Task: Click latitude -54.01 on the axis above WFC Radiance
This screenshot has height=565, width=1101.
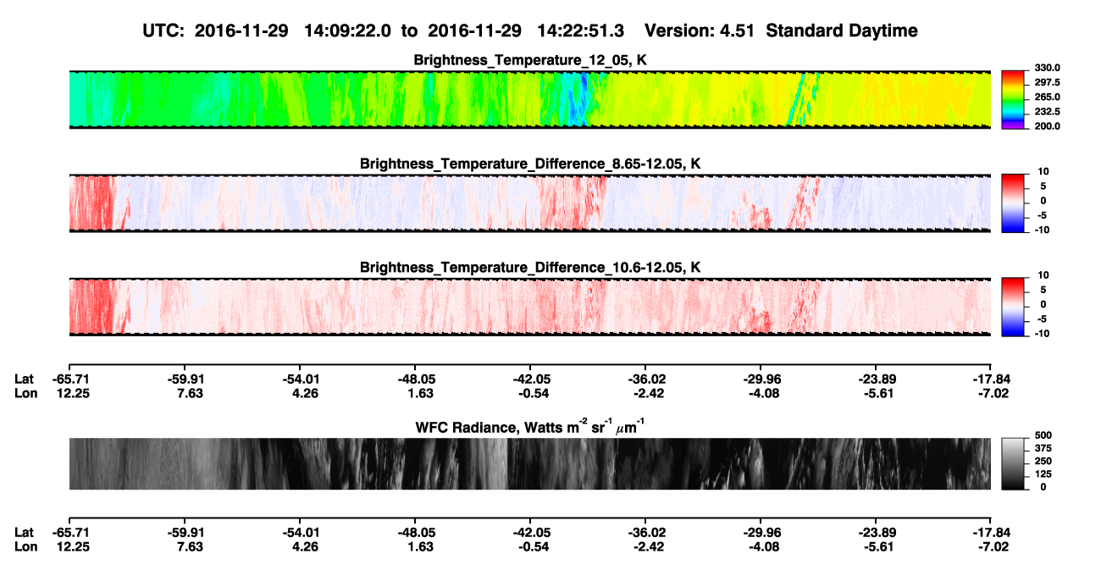Action: pos(300,379)
